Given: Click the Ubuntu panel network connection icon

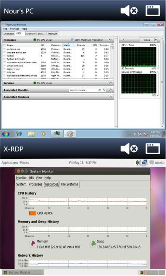Looking at the screenshot, I should (x=145, y=163).
